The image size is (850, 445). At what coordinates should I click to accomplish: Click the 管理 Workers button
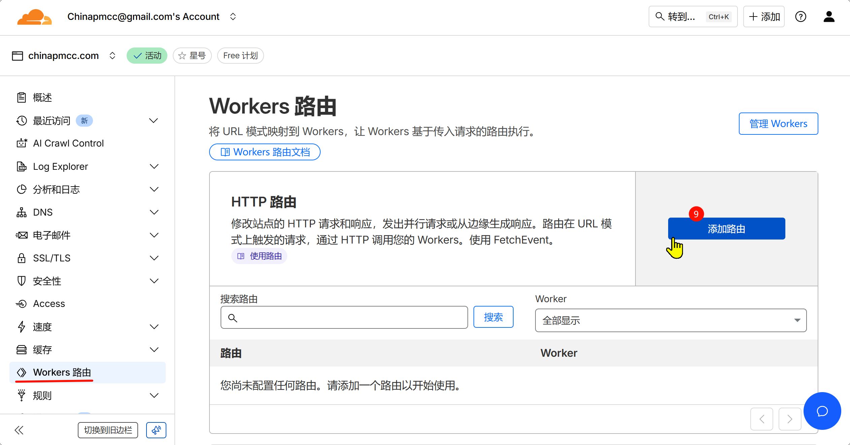click(778, 124)
